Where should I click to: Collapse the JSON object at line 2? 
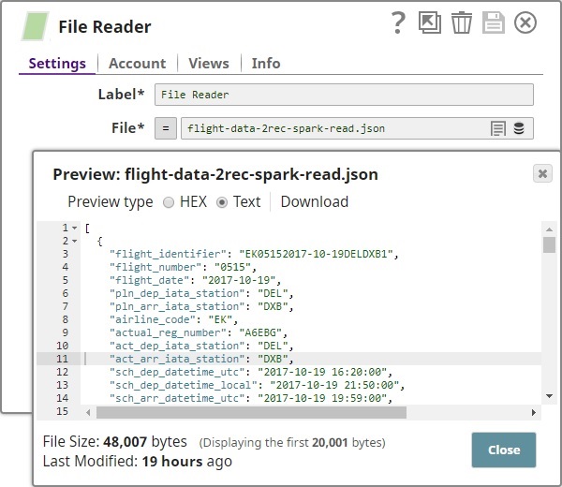[75, 242]
